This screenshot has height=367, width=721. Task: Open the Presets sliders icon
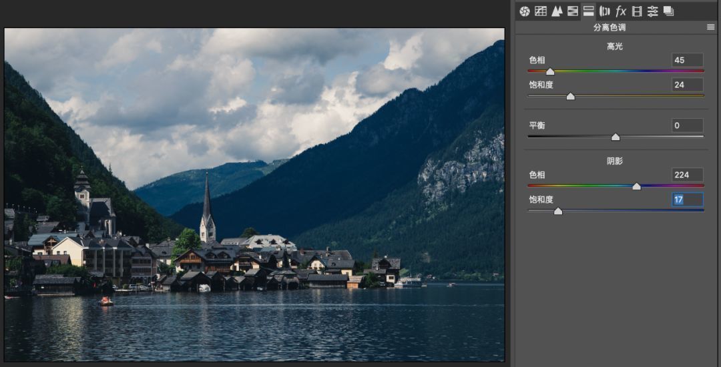click(652, 11)
